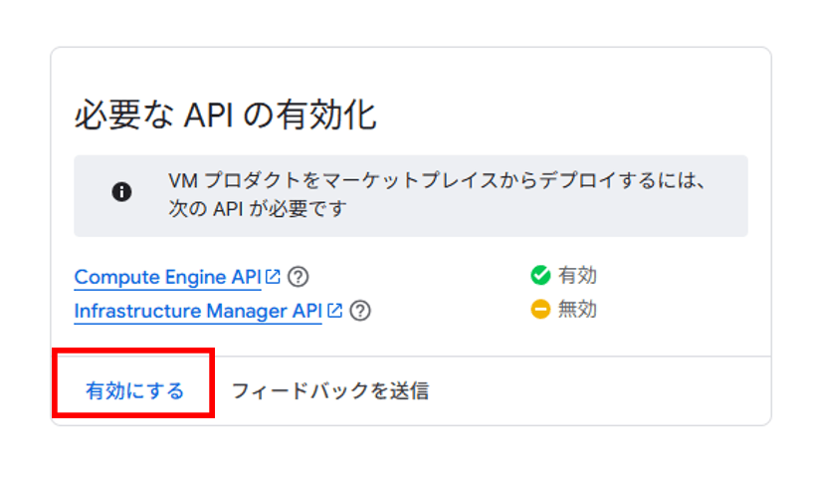Open the Infrastructure Manager API link

coord(197,312)
